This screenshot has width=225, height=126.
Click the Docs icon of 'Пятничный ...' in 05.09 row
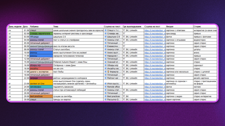point(106,43)
